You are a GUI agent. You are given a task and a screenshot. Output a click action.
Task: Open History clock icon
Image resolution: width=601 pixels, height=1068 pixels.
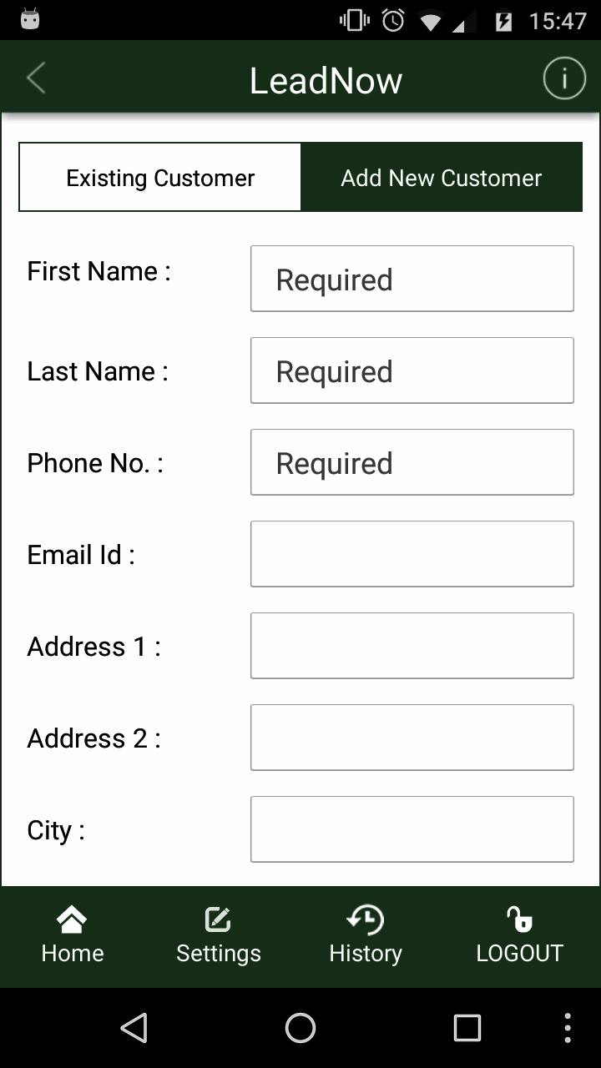click(x=366, y=920)
